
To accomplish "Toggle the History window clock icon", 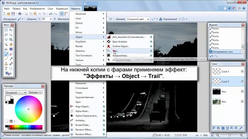I will [x=225, y=8].
